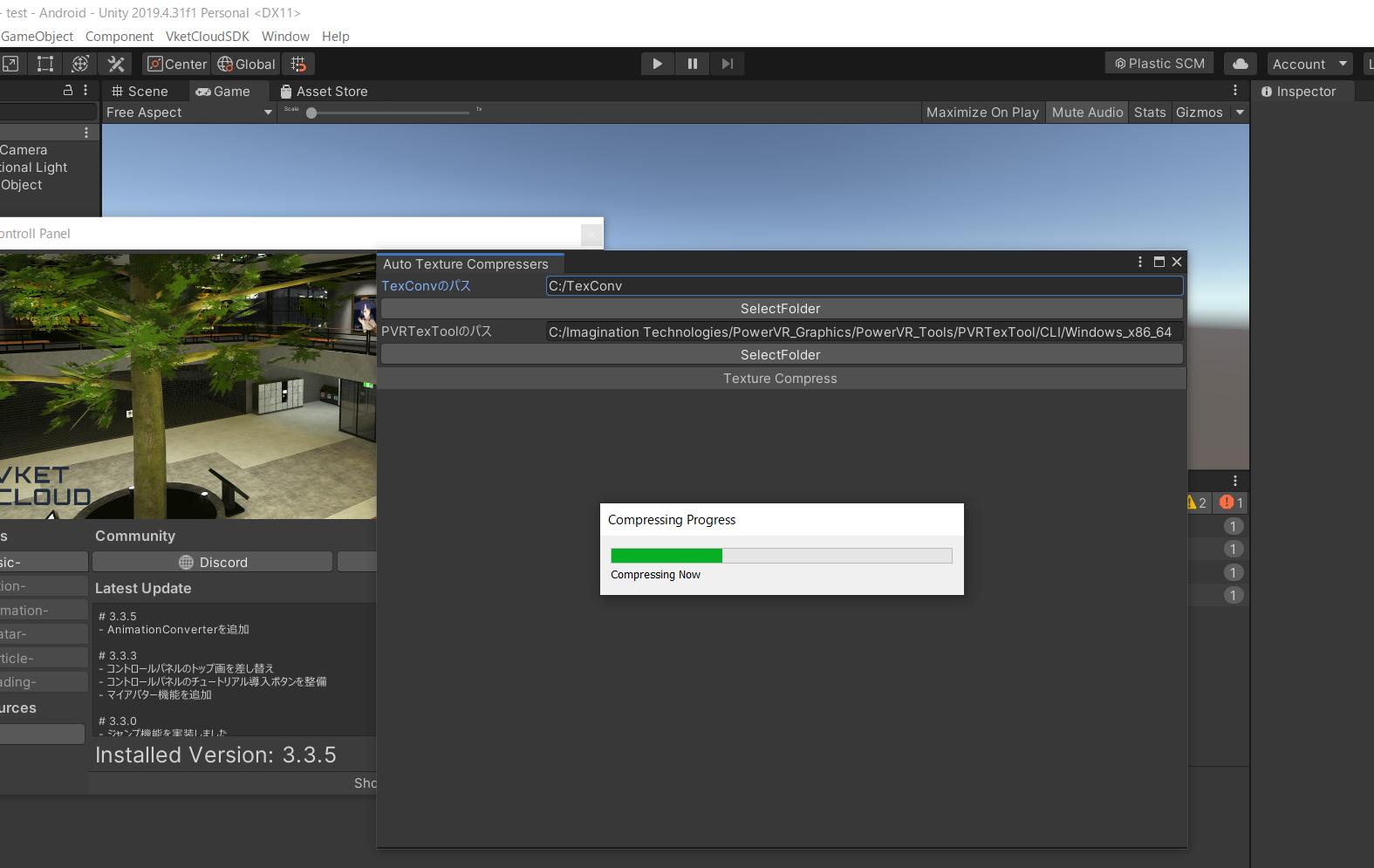Select the Auto Texture Compressers tab
Viewport: 1374px width, 868px height.
tap(470, 263)
